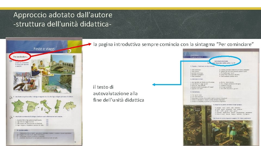The height and width of the screenshot is (146, 261).
Task: Select the right Autovalutazione page image
Action: click(x=221, y=97)
